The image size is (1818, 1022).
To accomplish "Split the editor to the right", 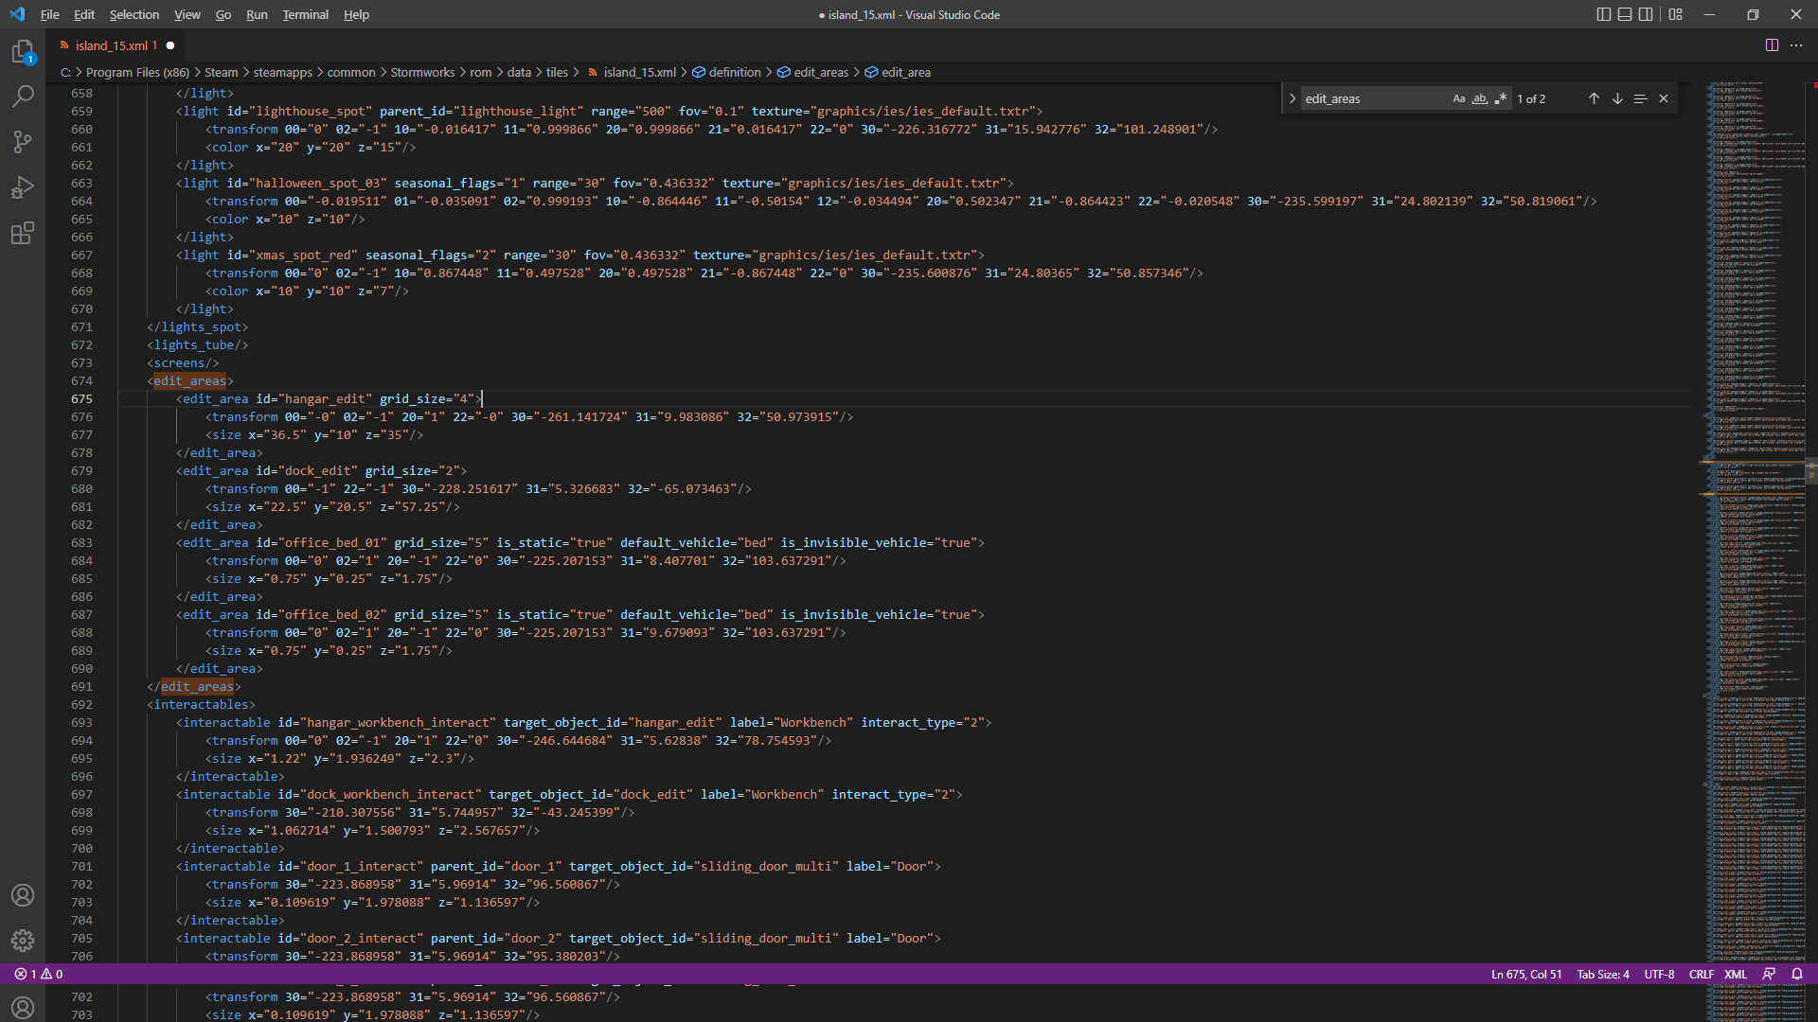I will click(1772, 45).
